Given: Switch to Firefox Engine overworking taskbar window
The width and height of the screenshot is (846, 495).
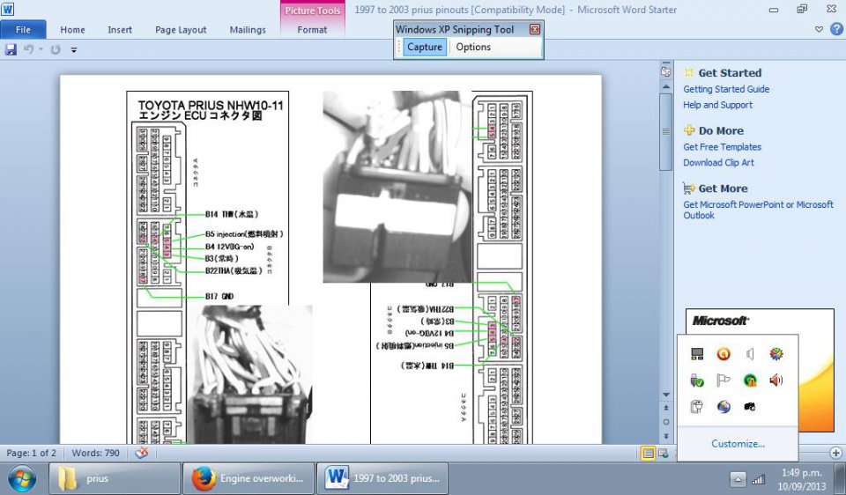Looking at the screenshot, I should pyautogui.click(x=249, y=478).
